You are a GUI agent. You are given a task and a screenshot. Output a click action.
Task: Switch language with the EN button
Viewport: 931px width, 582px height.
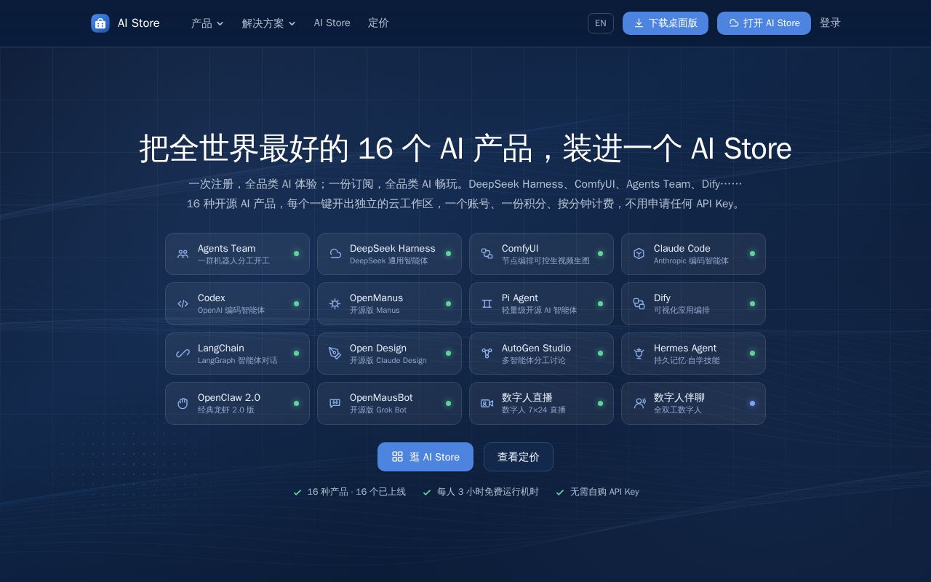(x=601, y=23)
